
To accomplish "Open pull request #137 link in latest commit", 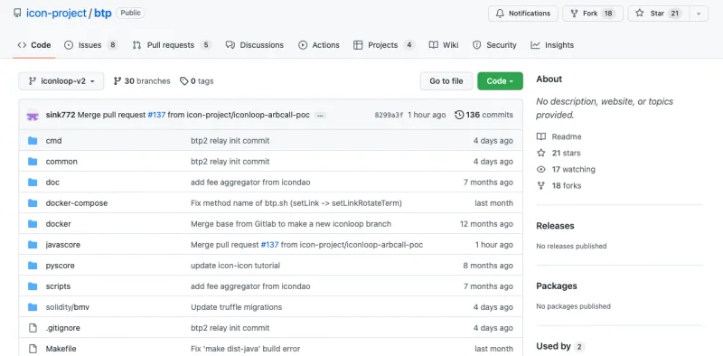I will 156,115.
